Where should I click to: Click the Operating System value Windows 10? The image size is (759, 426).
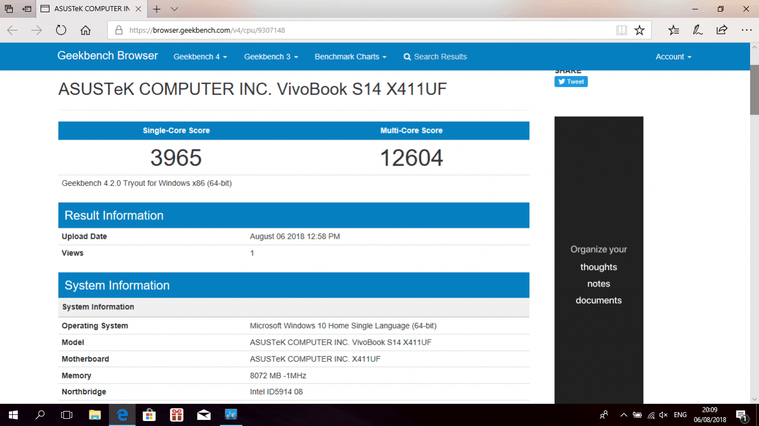pos(343,326)
